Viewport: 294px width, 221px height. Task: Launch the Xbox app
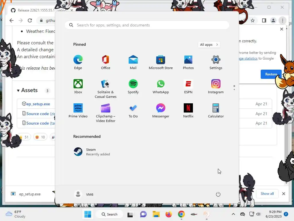coord(78,86)
